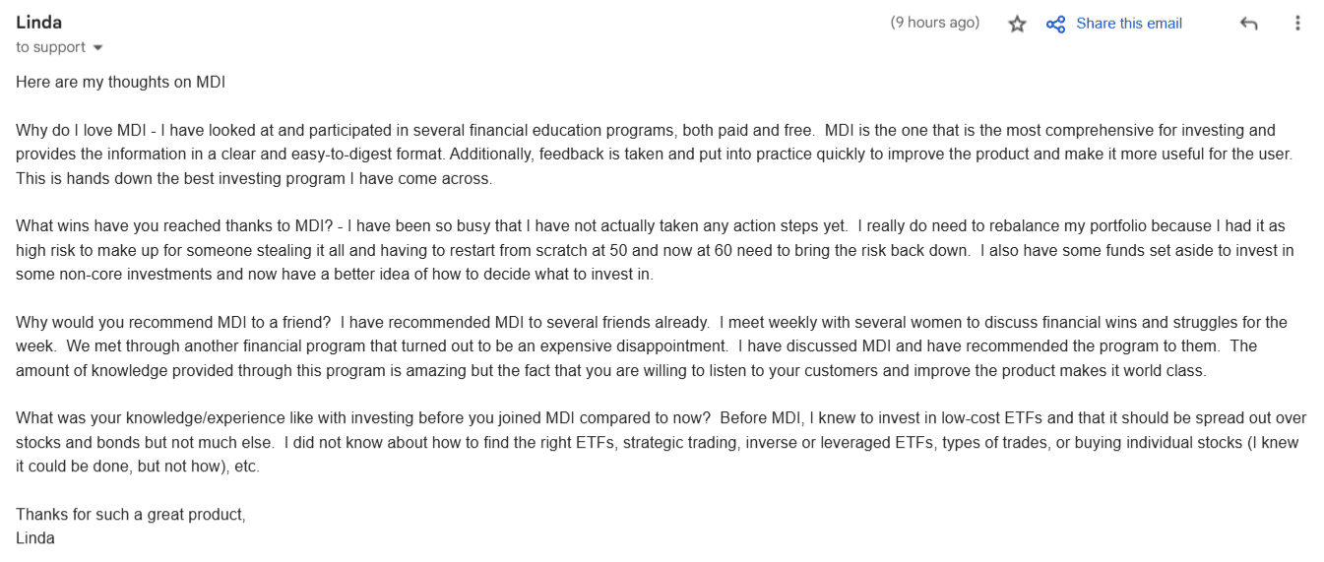Click line starting "amount of knowledge provided"
Screen dimensions: 1324x562
tap(394, 371)
